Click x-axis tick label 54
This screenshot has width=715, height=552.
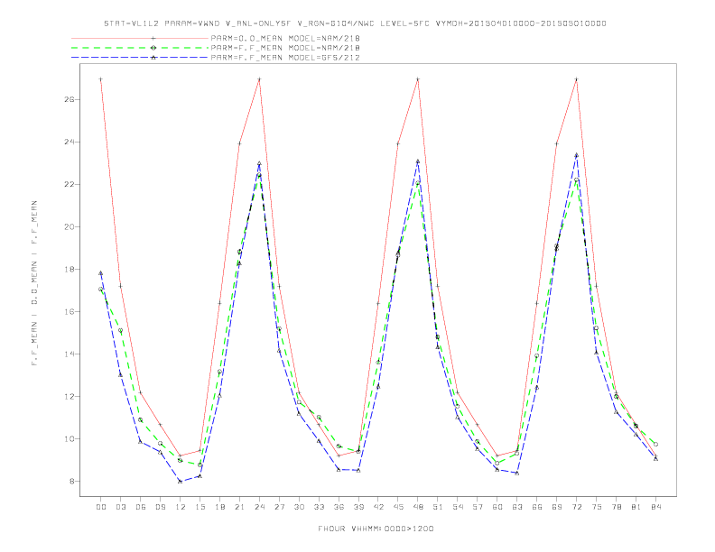click(458, 507)
